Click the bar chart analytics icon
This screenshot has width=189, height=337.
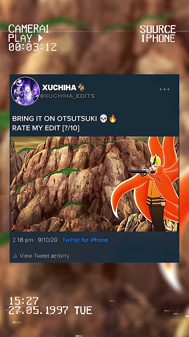[x=15, y=256]
